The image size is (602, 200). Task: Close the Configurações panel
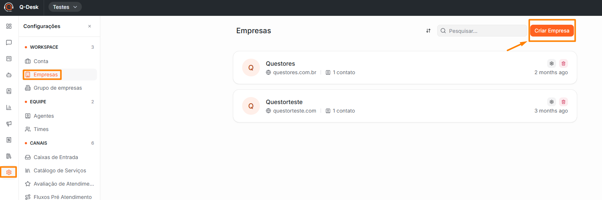pos(90,26)
